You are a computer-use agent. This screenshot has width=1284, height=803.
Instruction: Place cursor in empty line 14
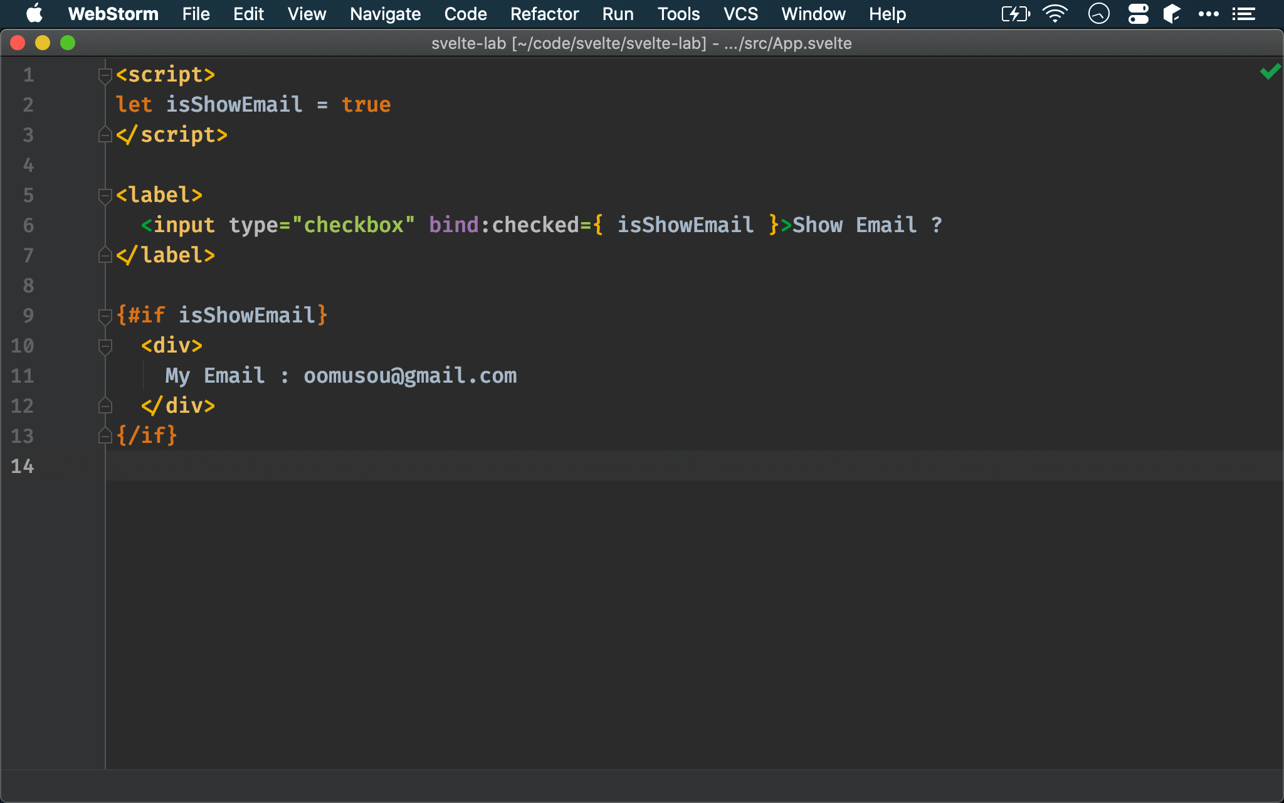[693, 466]
